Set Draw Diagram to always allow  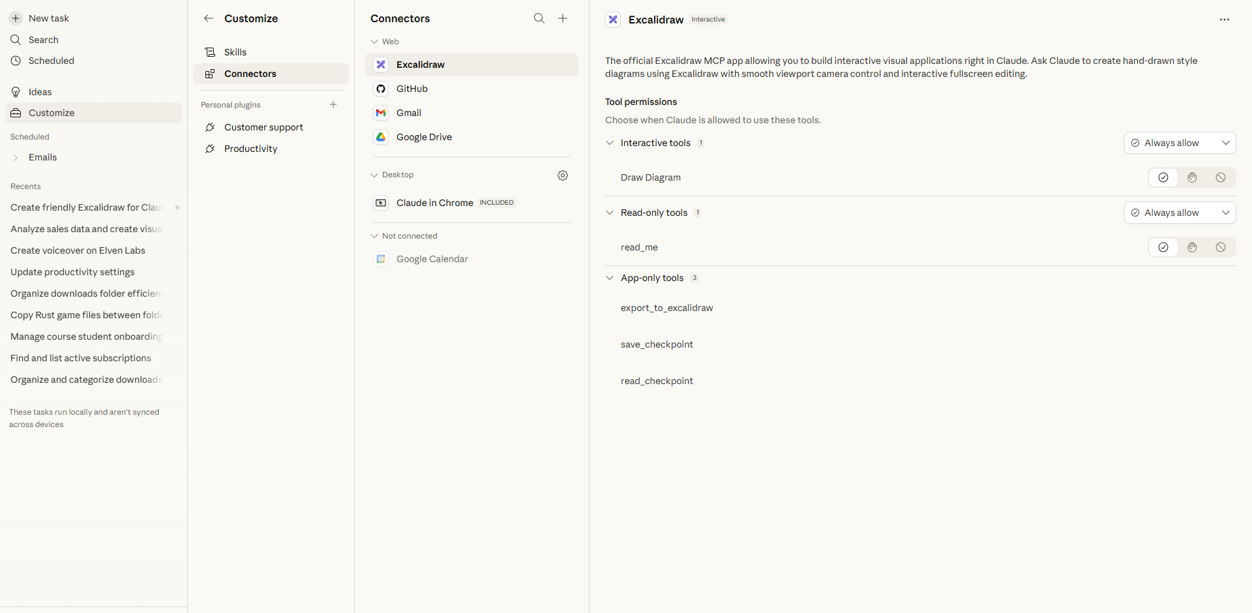(x=1163, y=177)
